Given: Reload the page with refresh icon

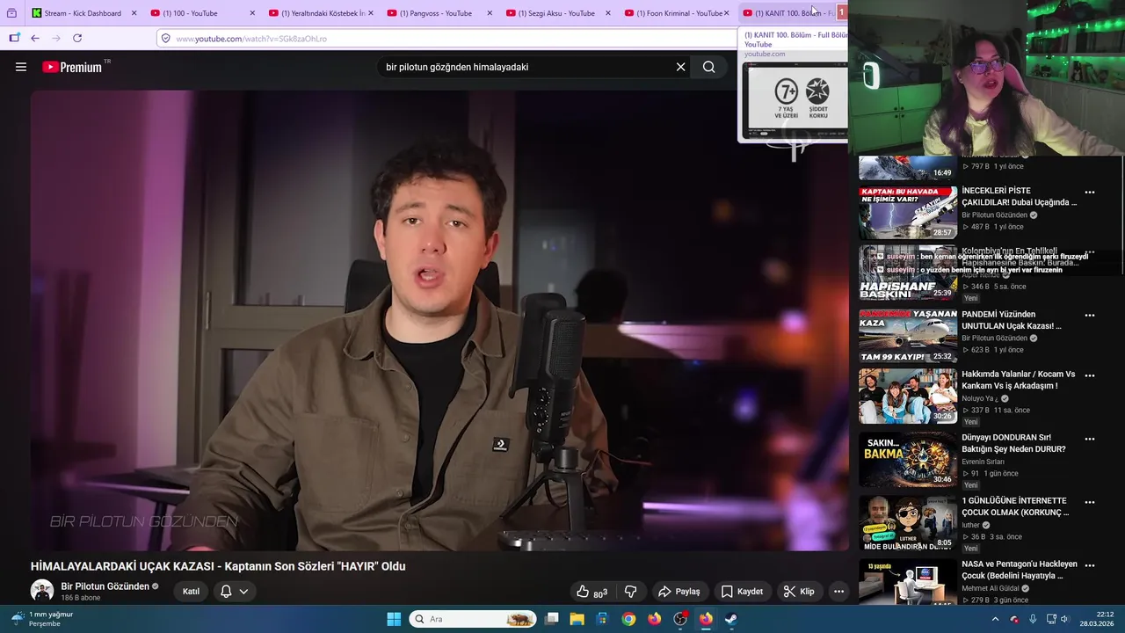Looking at the screenshot, I should click(x=77, y=38).
